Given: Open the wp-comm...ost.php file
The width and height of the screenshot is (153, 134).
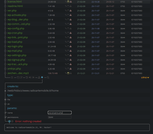Looking at the screenshot, I should coord(19,24).
